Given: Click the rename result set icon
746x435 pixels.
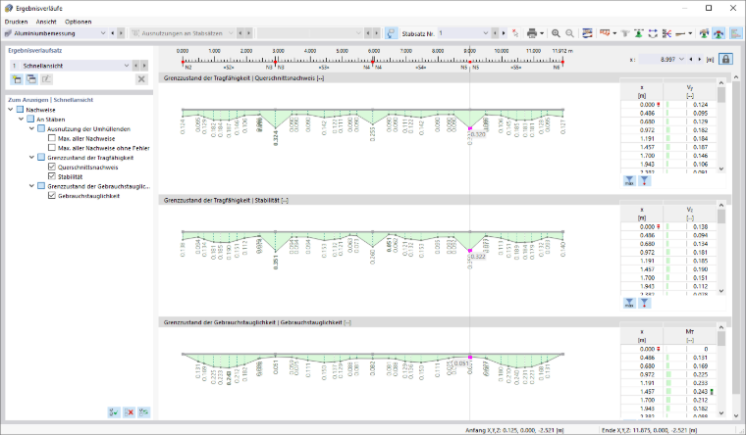Looking at the screenshot, I should 46,79.
